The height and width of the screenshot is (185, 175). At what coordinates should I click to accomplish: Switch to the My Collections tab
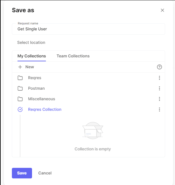pyautogui.click(x=32, y=56)
